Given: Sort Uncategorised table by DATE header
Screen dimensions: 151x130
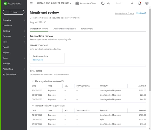Looking at the screenshot, I should [x=34, y=86].
